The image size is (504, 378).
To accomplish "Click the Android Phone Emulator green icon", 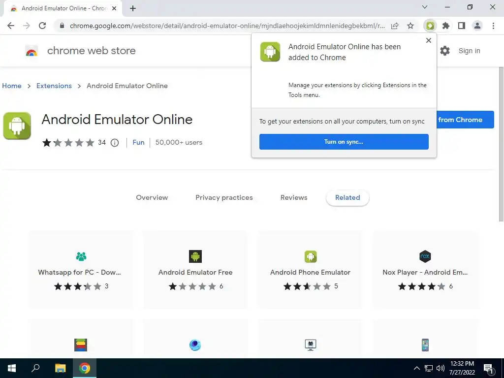I will pyautogui.click(x=311, y=256).
